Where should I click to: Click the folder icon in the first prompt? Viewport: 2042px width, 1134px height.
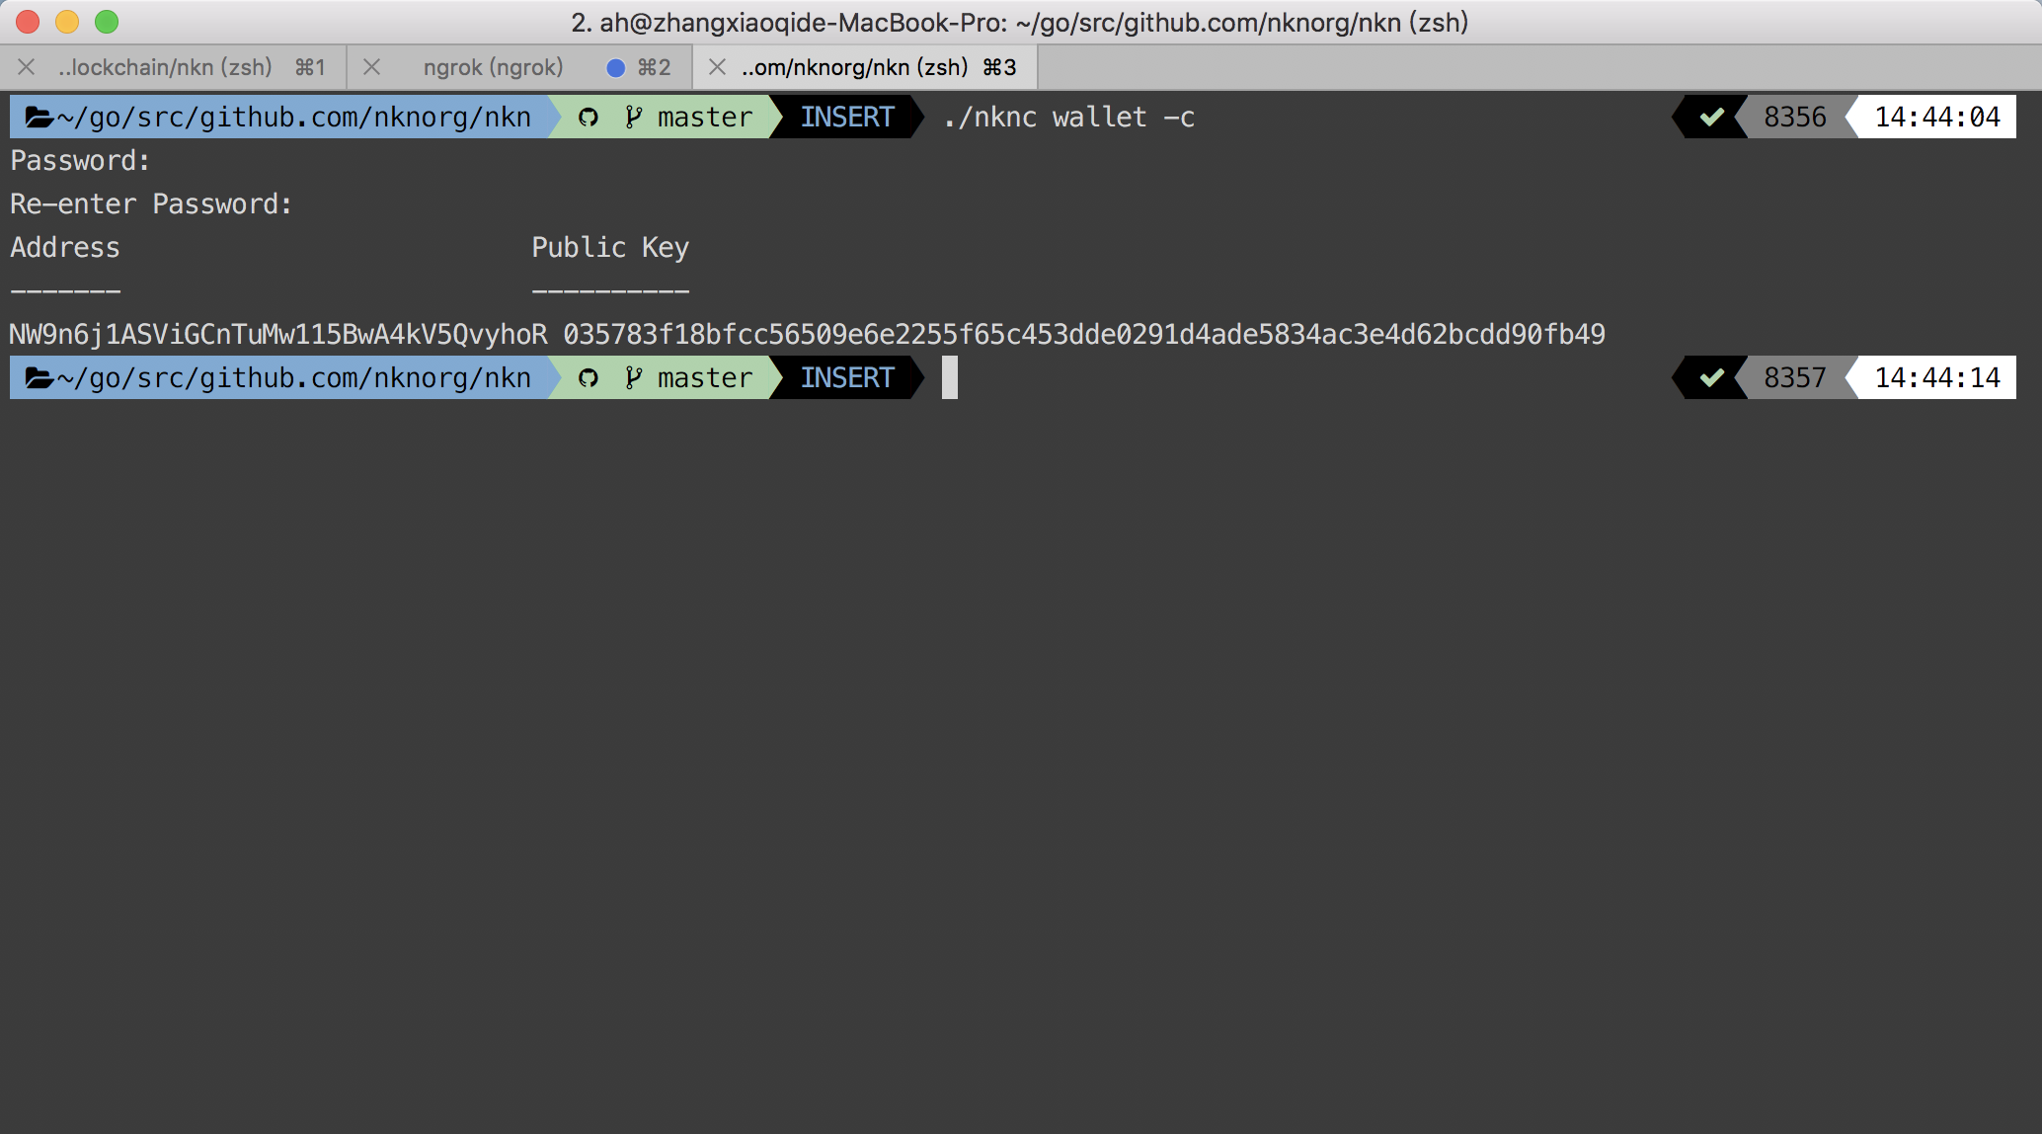coord(39,118)
